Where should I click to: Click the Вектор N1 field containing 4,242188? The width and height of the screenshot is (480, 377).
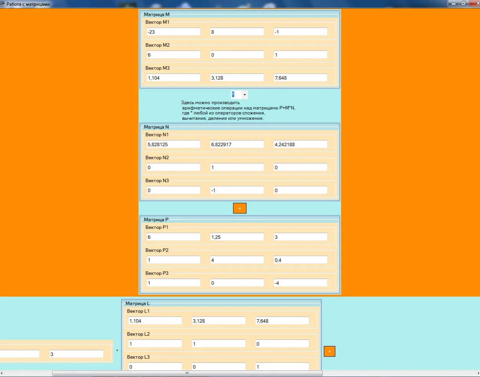pos(300,144)
